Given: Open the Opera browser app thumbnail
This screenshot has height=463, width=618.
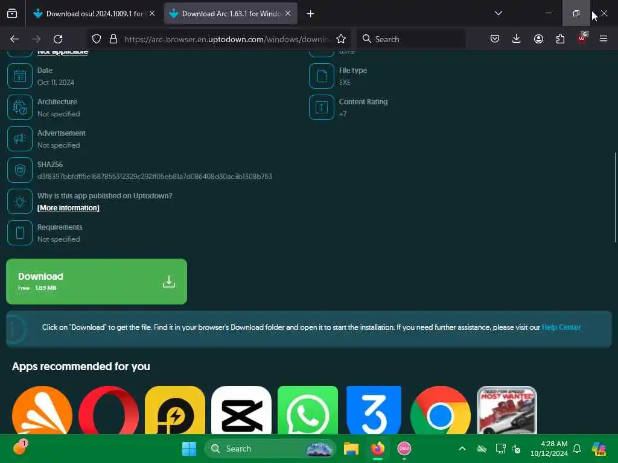Looking at the screenshot, I should pos(109,410).
